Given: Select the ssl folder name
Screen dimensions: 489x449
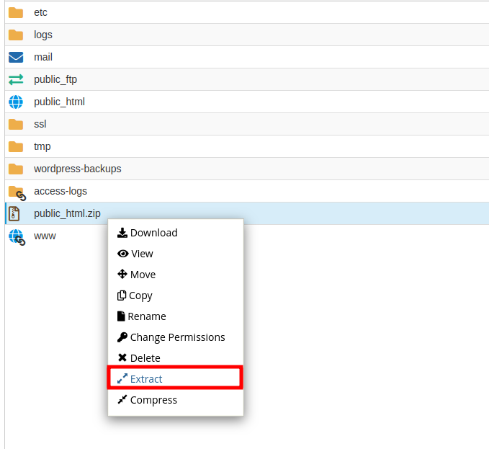Looking at the screenshot, I should (x=40, y=124).
